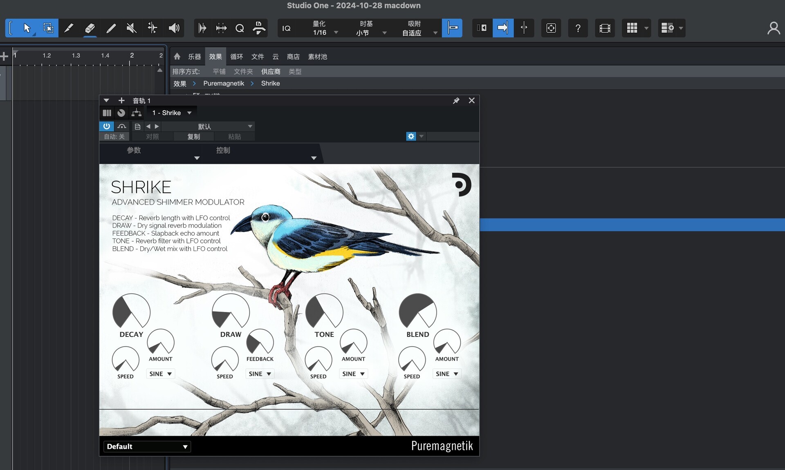Open the user account icon

click(774, 28)
